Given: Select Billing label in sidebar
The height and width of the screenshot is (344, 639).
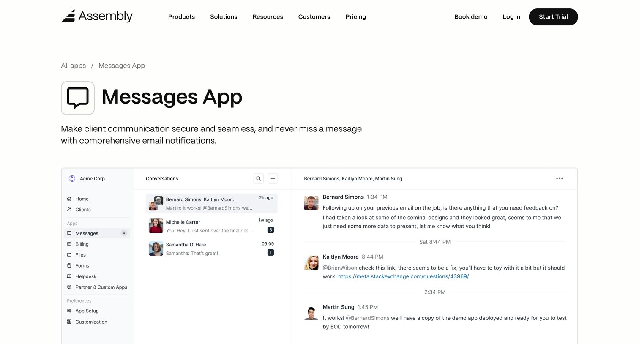Looking at the screenshot, I should tap(82, 244).
